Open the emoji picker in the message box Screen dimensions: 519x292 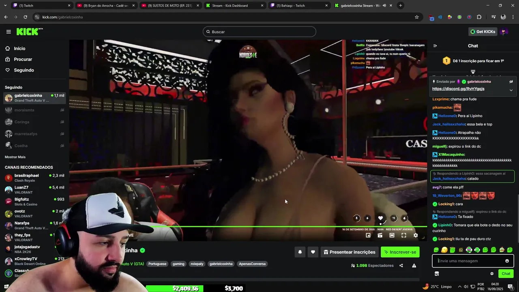click(x=507, y=261)
